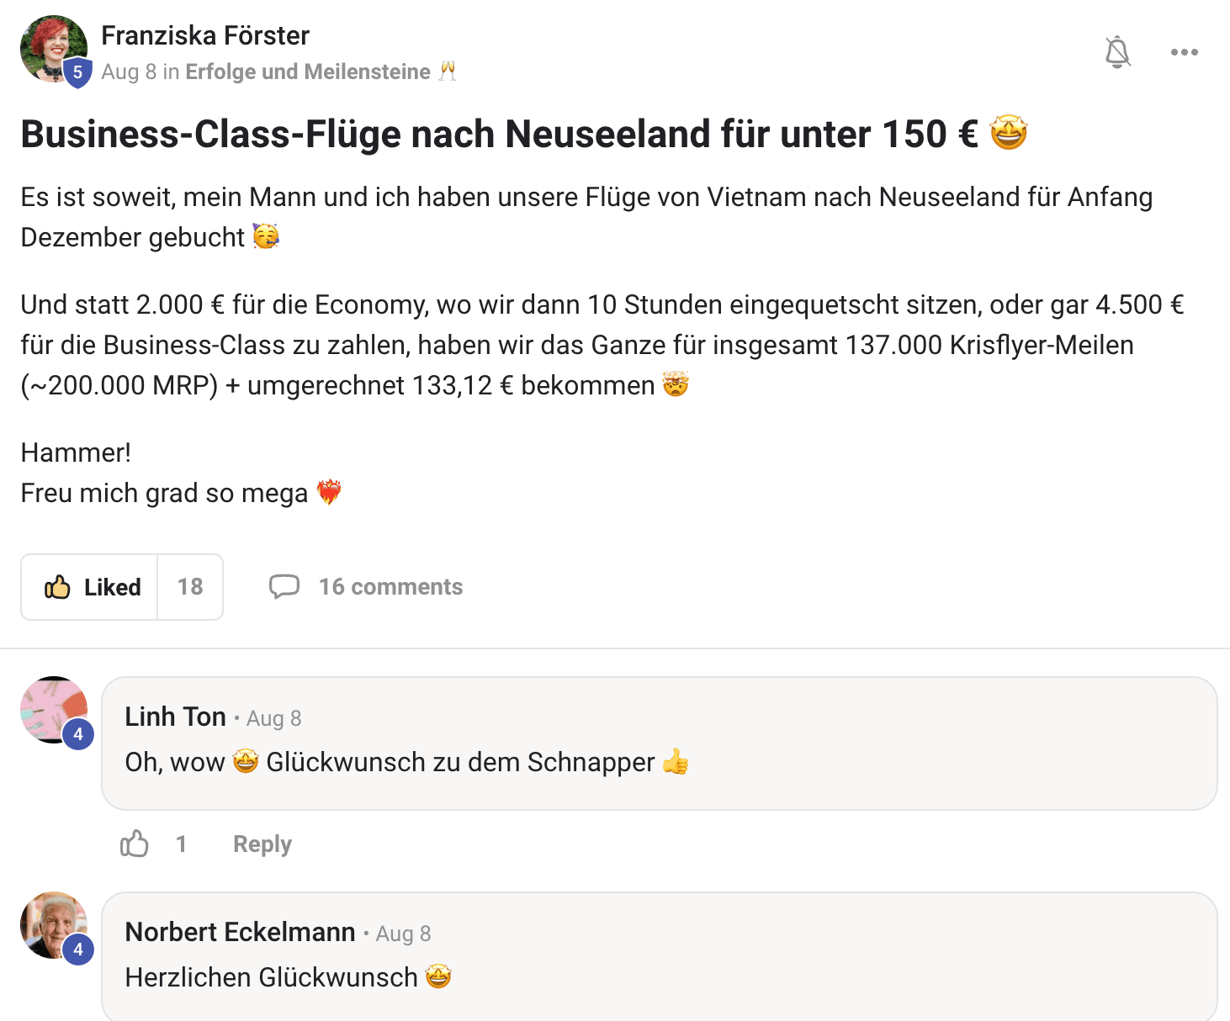
Task: Click the level 4 badge on Norbert's avatar
Action: tap(78, 950)
